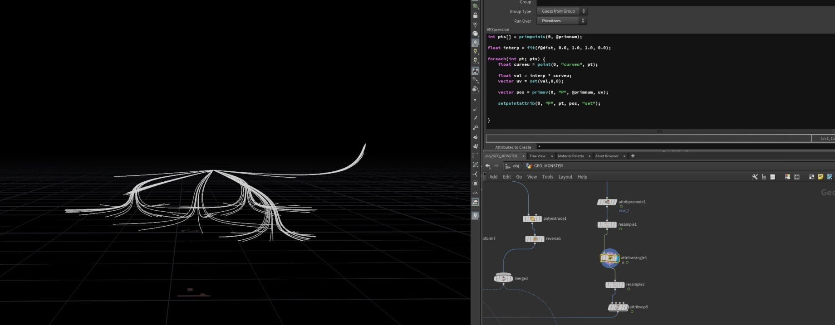Select the resample2 node
Viewport: 835px width, 325px height.
pos(615,285)
